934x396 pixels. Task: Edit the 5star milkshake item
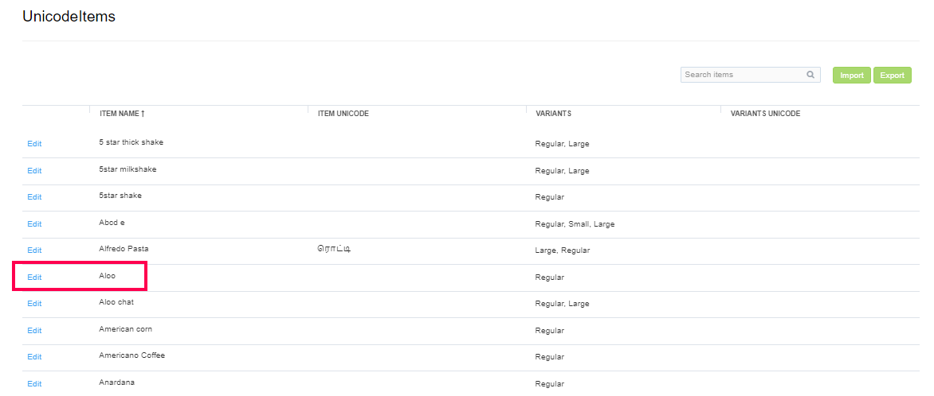click(x=34, y=171)
